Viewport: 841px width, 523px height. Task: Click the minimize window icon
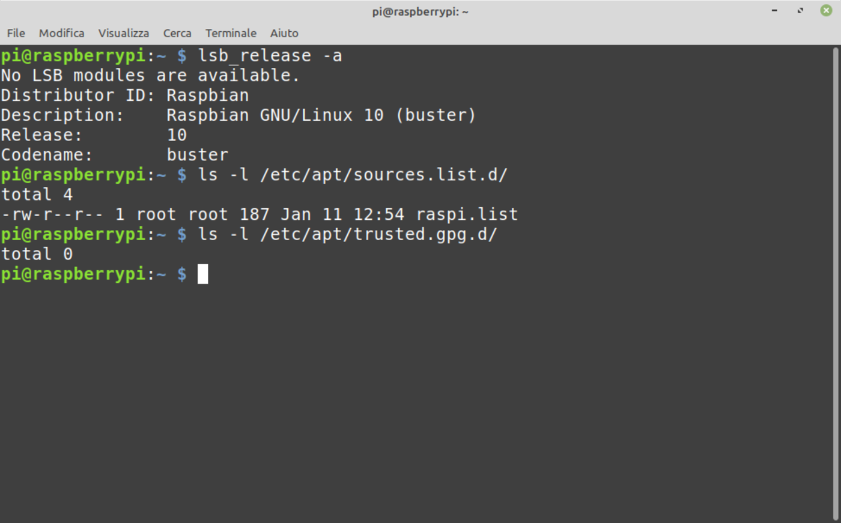[x=774, y=10]
